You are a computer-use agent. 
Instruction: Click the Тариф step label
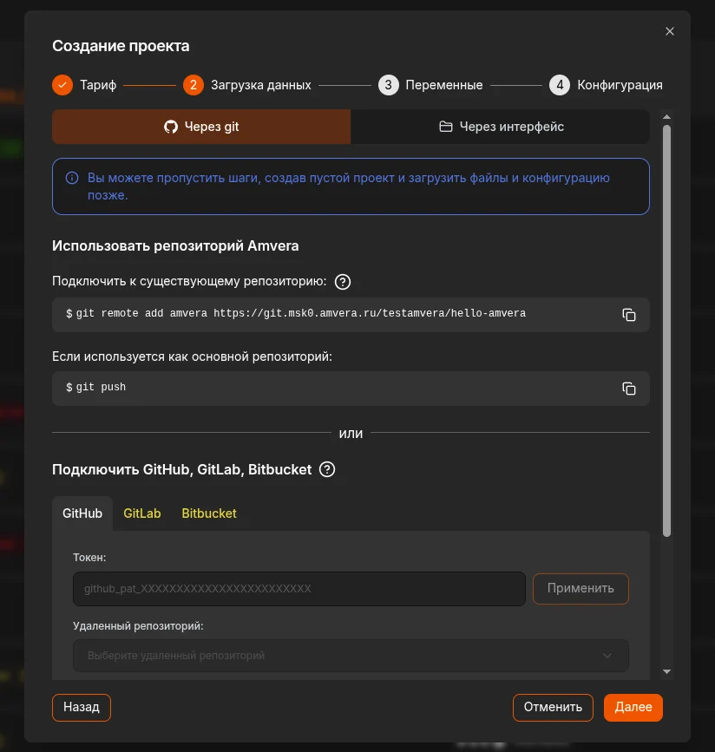[x=98, y=85]
